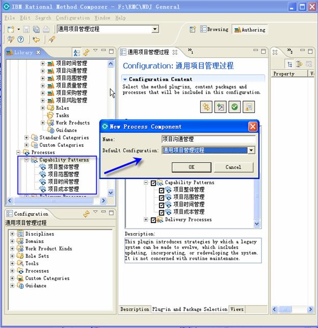
Task: Open the Default Configuration dropdown in dialog
Action: 251,150
